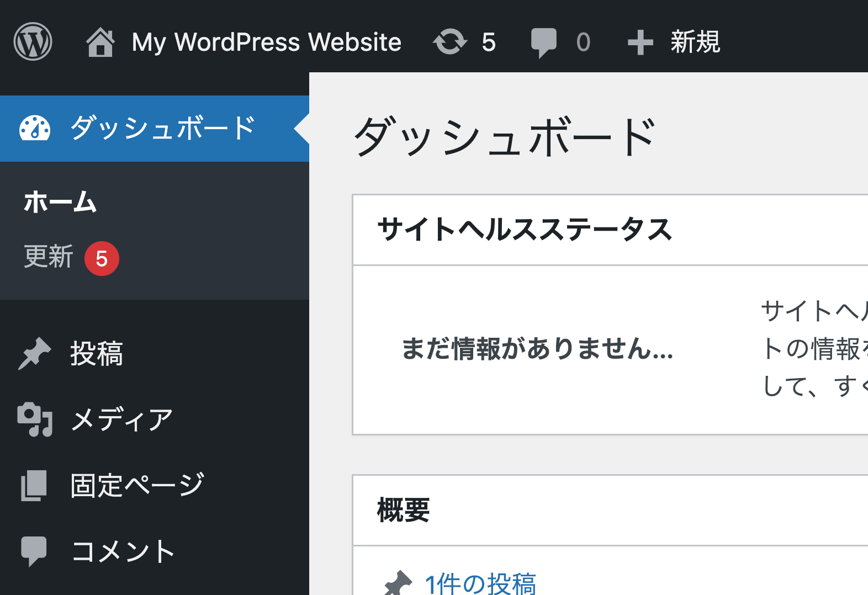Viewport: 868px width, 595px height.
Task: Click the dashboard gauge icon in sidebar
Action: click(35, 128)
